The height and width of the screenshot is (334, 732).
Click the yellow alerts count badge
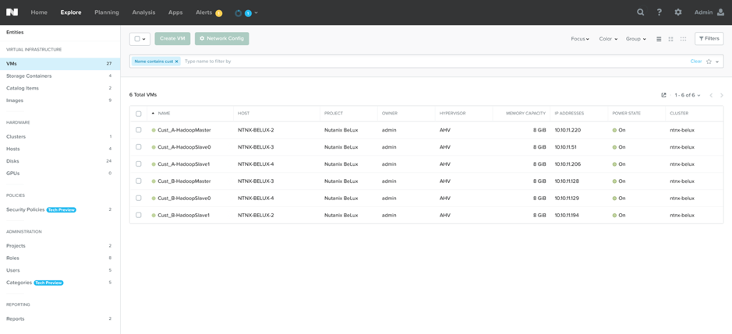(218, 13)
